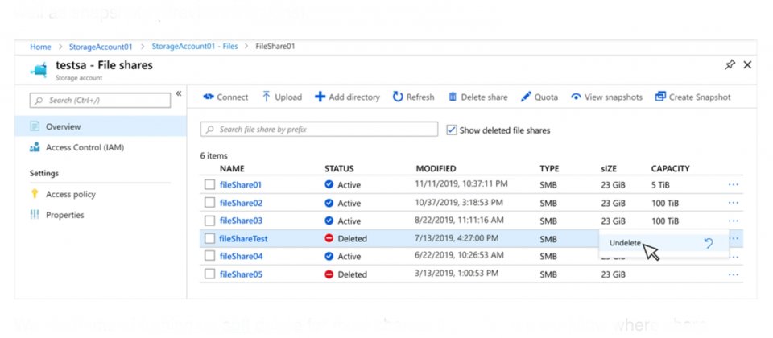The width and height of the screenshot is (773, 338).
Task: Go to Home breadcrumb link
Action: 40,47
